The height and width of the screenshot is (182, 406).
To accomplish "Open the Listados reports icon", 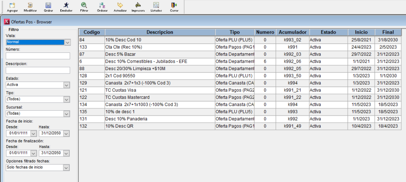I will point(156,6).
